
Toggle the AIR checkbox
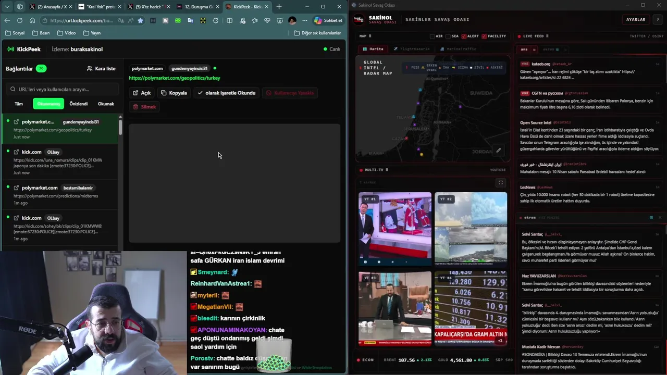click(x=432, y=36)
